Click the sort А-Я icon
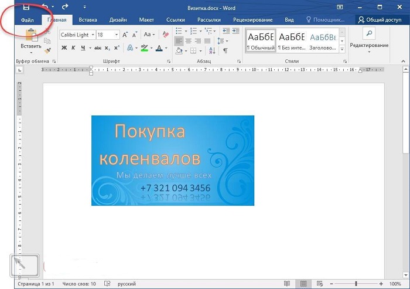The height and width of the screenshot is (289, 410). coord(212,51)
